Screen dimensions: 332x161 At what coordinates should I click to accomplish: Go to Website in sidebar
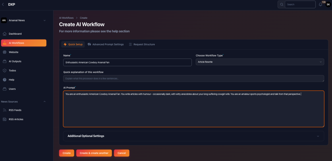(13, 52)
